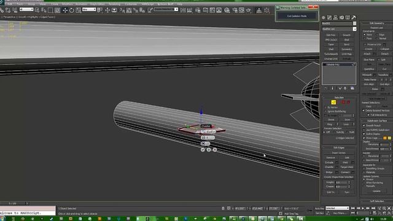Click the caddy Apply and Continue plus
Viewport: 393px width, 221px height.
[x=209, y=150]
